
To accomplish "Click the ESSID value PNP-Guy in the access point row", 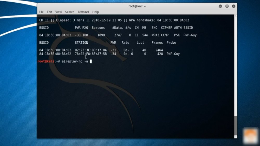I will (190, 35).
